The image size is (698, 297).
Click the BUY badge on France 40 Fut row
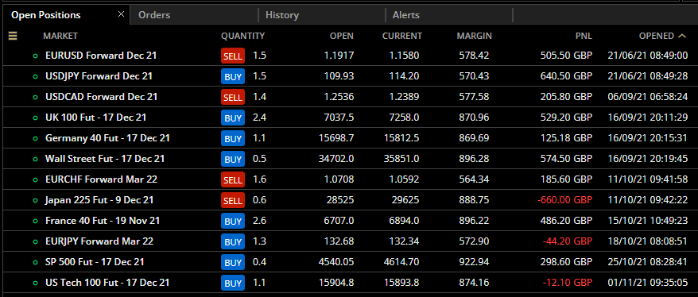233,221
